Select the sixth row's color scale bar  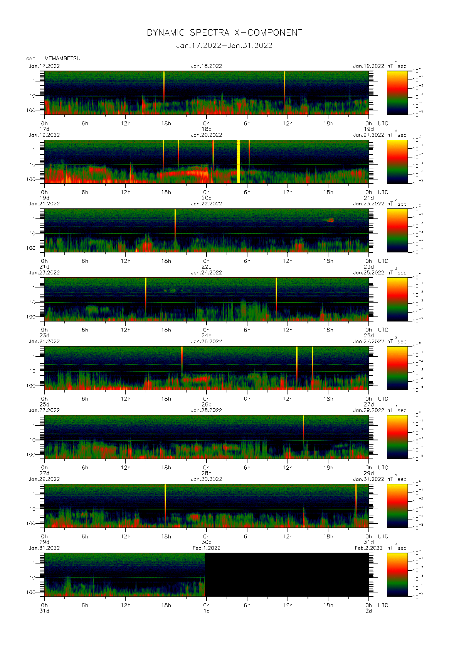pos(397,437)
